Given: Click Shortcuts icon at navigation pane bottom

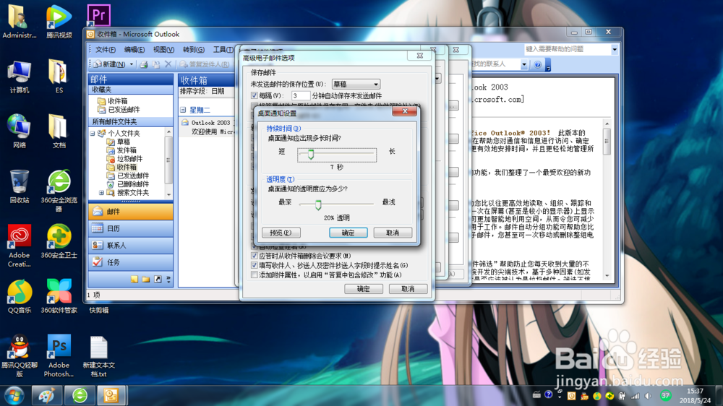Looking at the screenshot, I should [158, 280].
